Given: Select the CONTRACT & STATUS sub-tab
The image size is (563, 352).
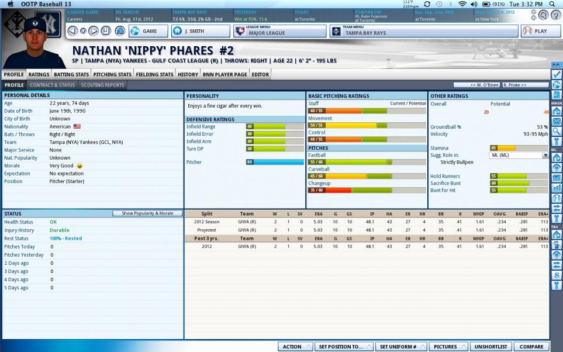Looking at the screenshot, I should click(53, 85).
